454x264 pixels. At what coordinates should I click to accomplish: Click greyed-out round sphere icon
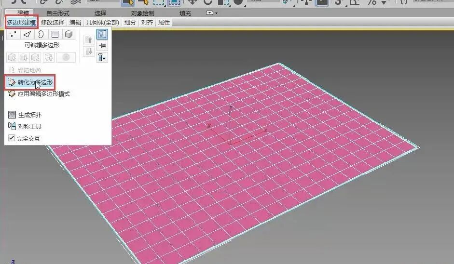point(66,57)
